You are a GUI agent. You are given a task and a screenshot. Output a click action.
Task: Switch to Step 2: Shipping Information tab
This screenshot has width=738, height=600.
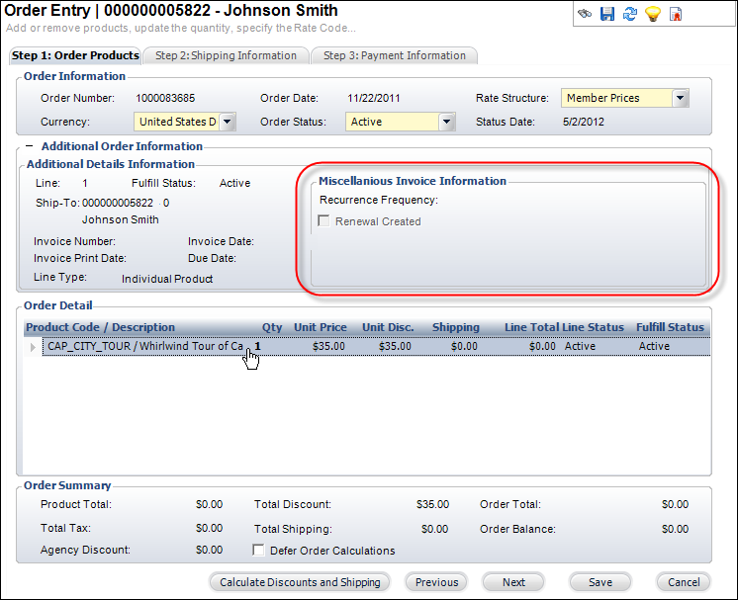226,55
